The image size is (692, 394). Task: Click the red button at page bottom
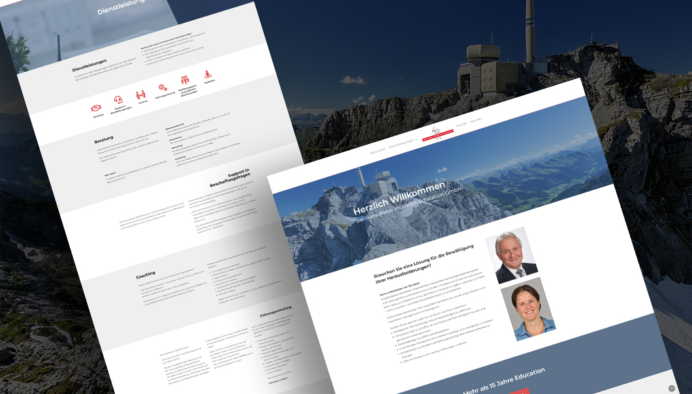[x=520, y=391]
